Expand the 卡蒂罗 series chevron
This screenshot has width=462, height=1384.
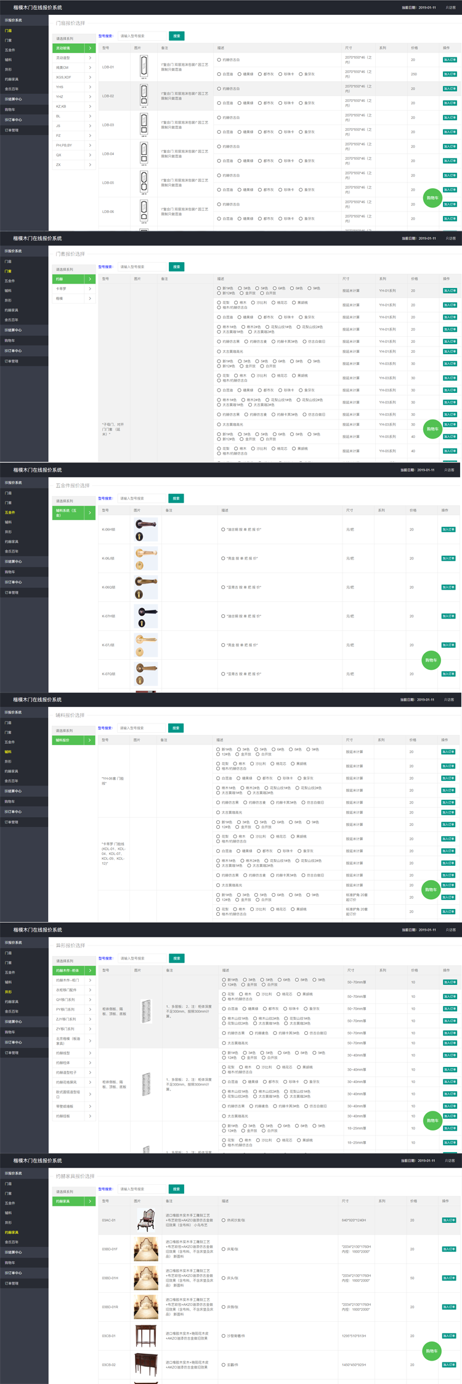90,289
